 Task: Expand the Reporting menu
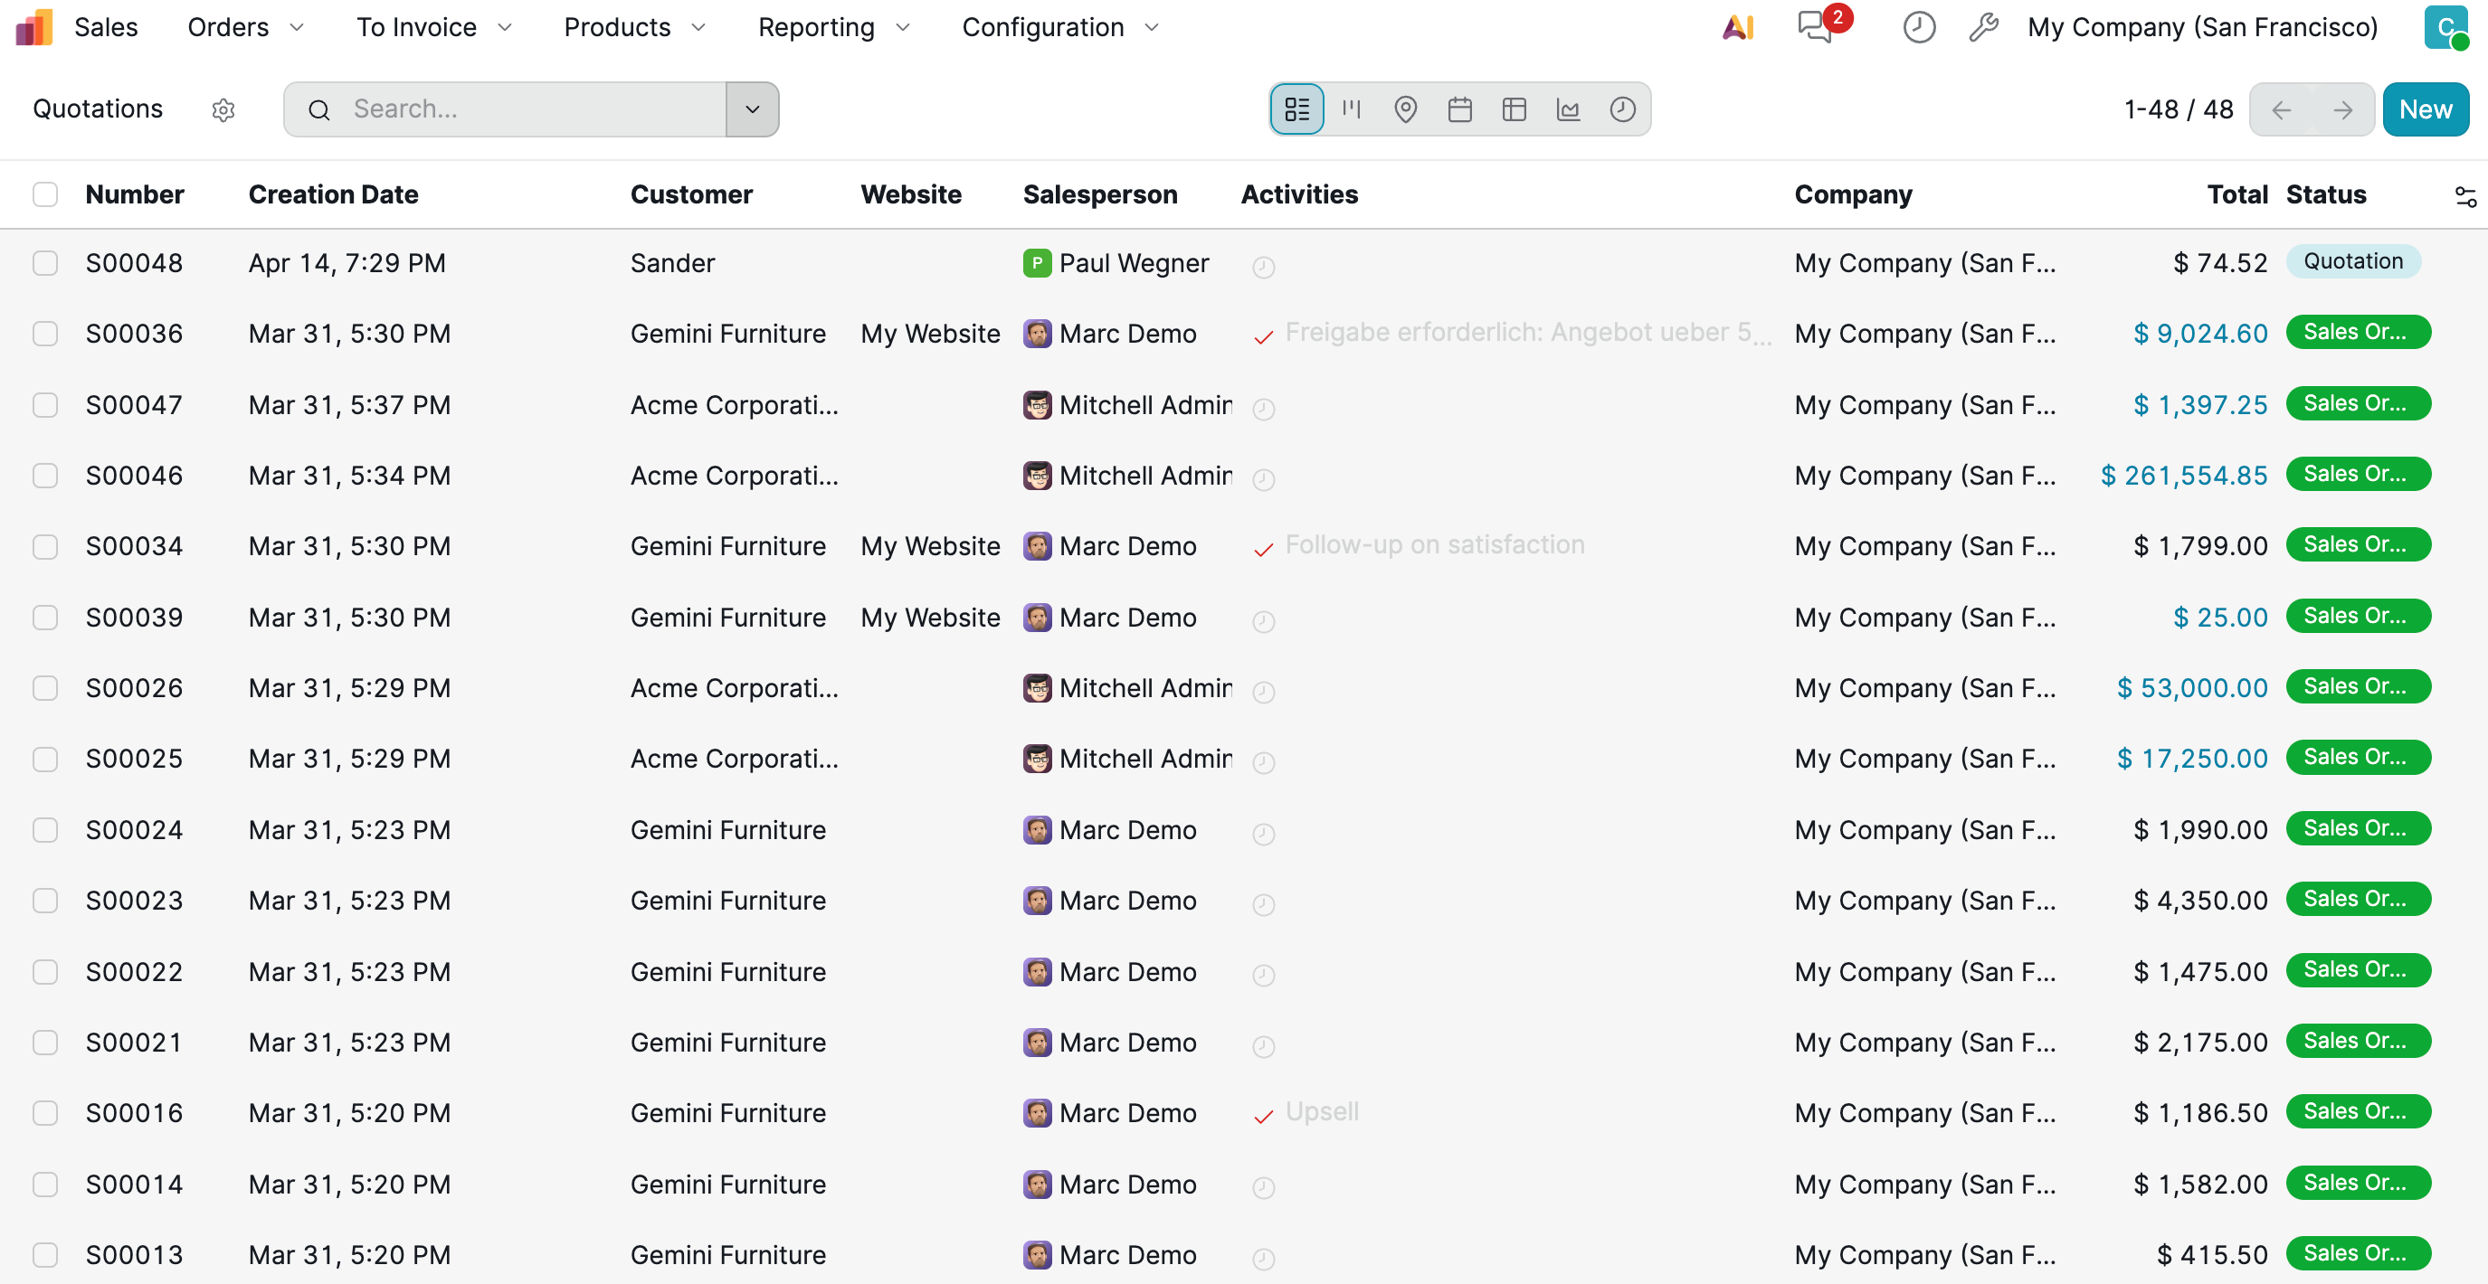tap(832, 27)
